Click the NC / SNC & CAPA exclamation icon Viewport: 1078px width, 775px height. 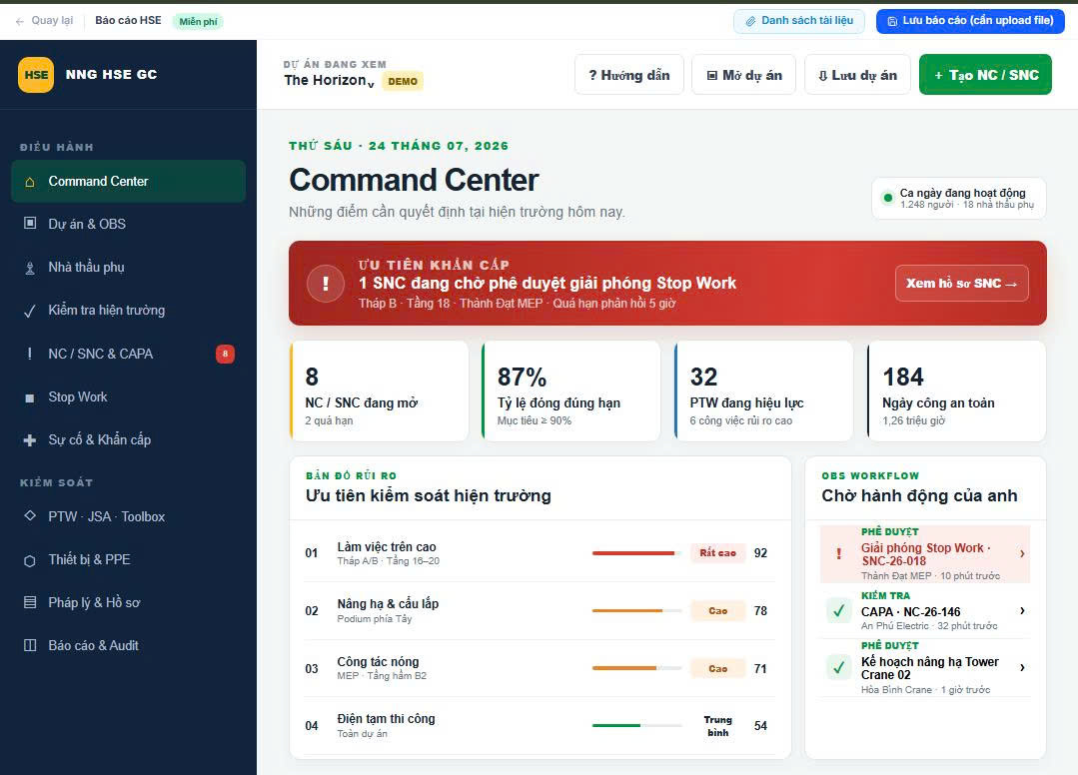tap(29, 354)
